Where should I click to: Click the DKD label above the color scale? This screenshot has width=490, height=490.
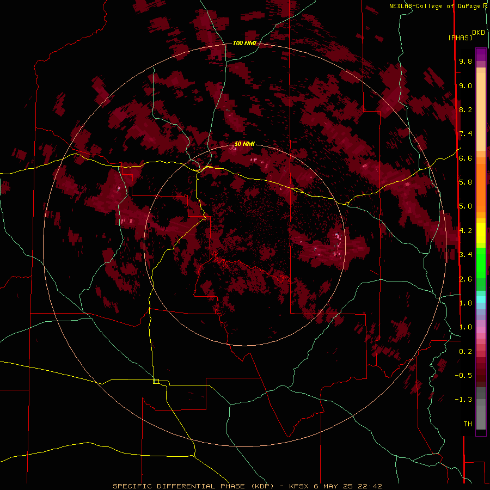(479, 33)
